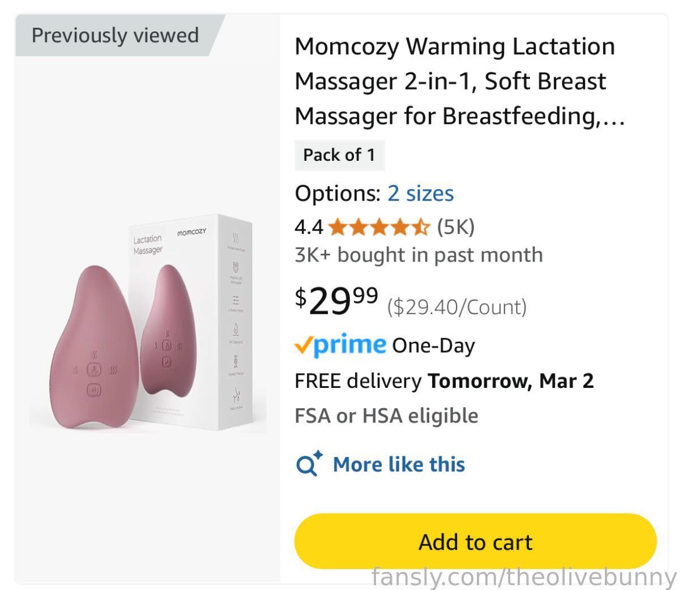The image size is (683, 590).
Task: Open the More like this link
Action: coord(399,464)
